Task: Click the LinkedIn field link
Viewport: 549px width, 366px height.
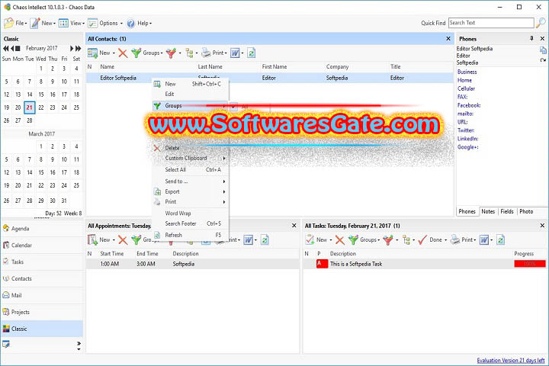Action: click(x=467, y=139)
